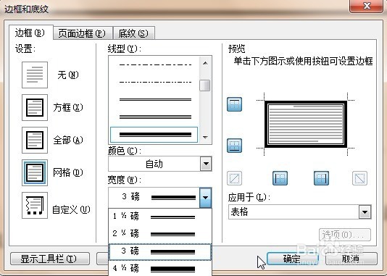
Task: Select the dash-dot line style
Action: point(155,65)
